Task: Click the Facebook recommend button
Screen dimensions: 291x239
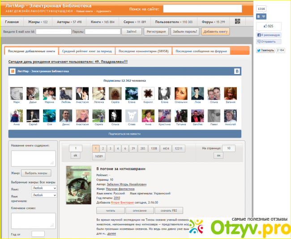Action: 269,35
